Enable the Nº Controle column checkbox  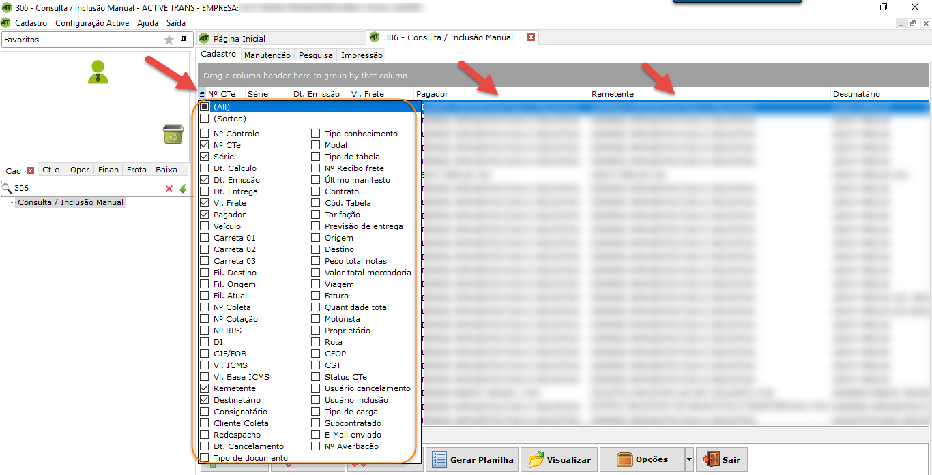205,134
